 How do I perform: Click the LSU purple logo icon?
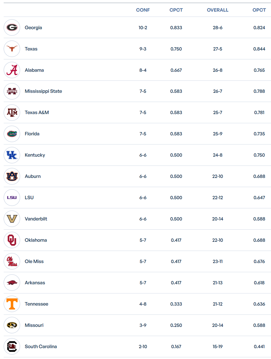[x=12, y=197]
